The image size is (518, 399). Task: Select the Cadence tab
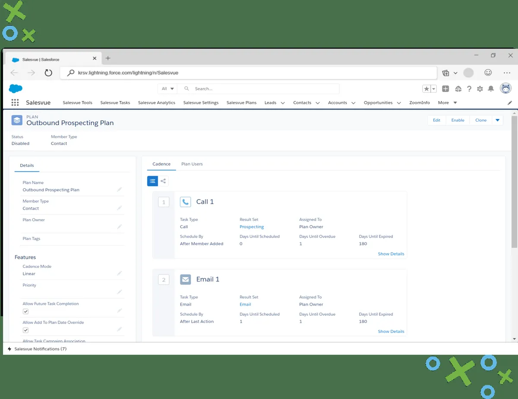point(161,164)
